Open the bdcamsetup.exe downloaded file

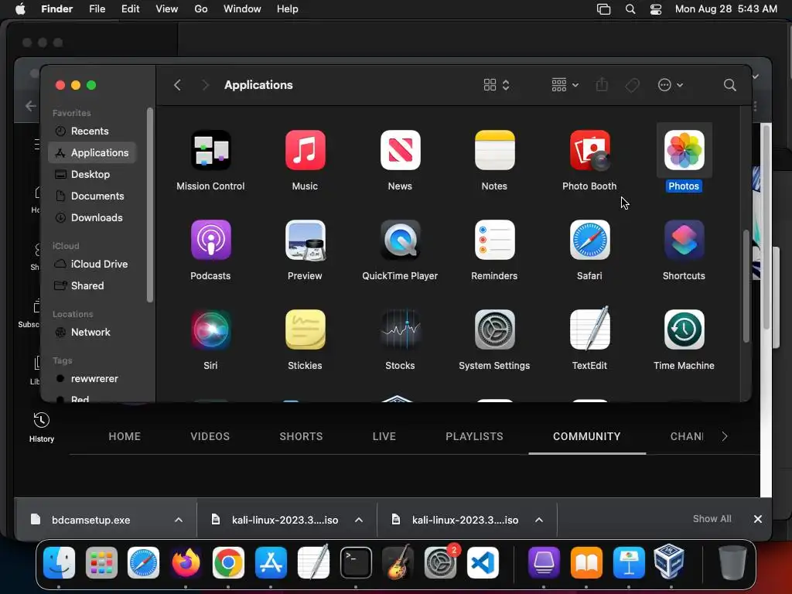click(x=91, y=520)
